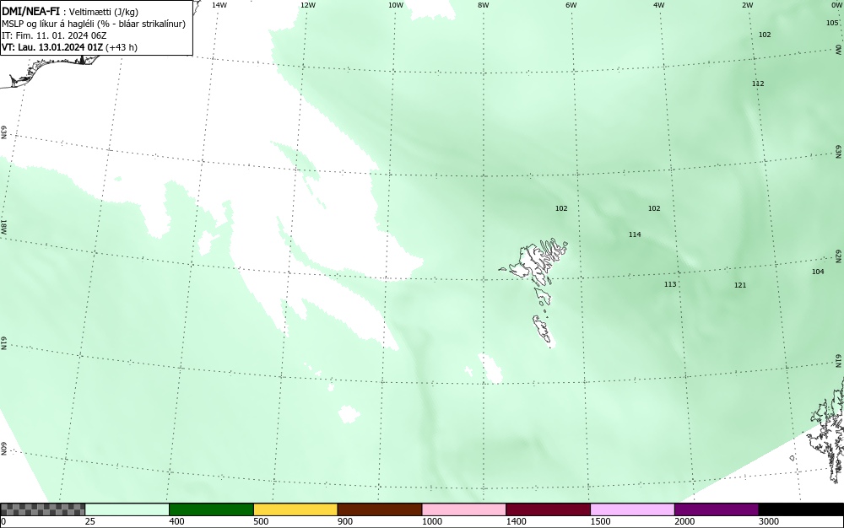Click the "VT: Lau. 13.01.2024 01Z" valid time

click(x=51, y=47)
